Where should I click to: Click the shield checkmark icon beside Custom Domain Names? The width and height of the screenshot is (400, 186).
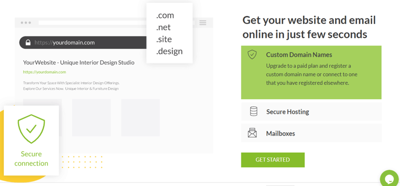pos(252,55)
